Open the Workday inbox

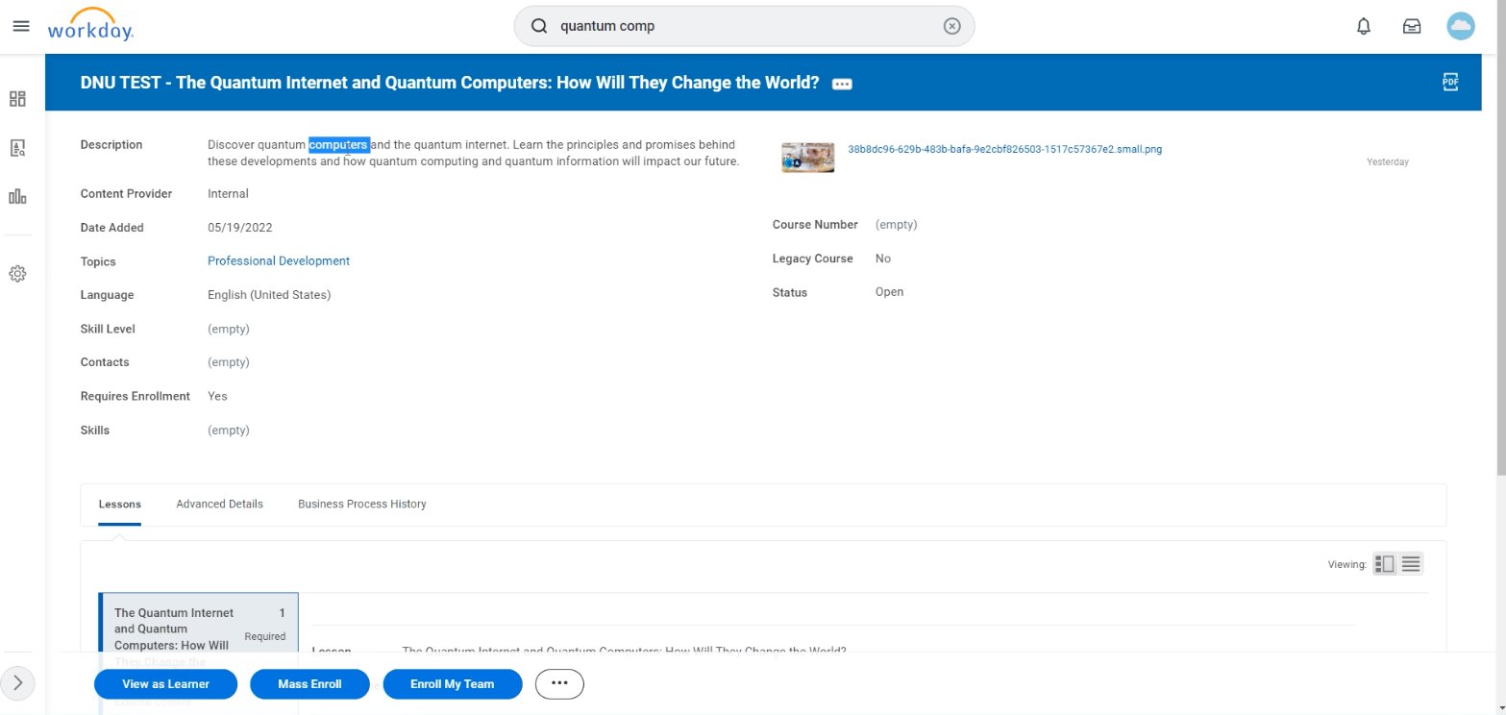tap(1412, 26)
